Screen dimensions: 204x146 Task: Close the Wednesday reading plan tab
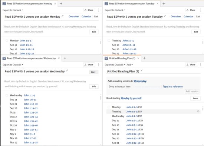tap(59, 58)
